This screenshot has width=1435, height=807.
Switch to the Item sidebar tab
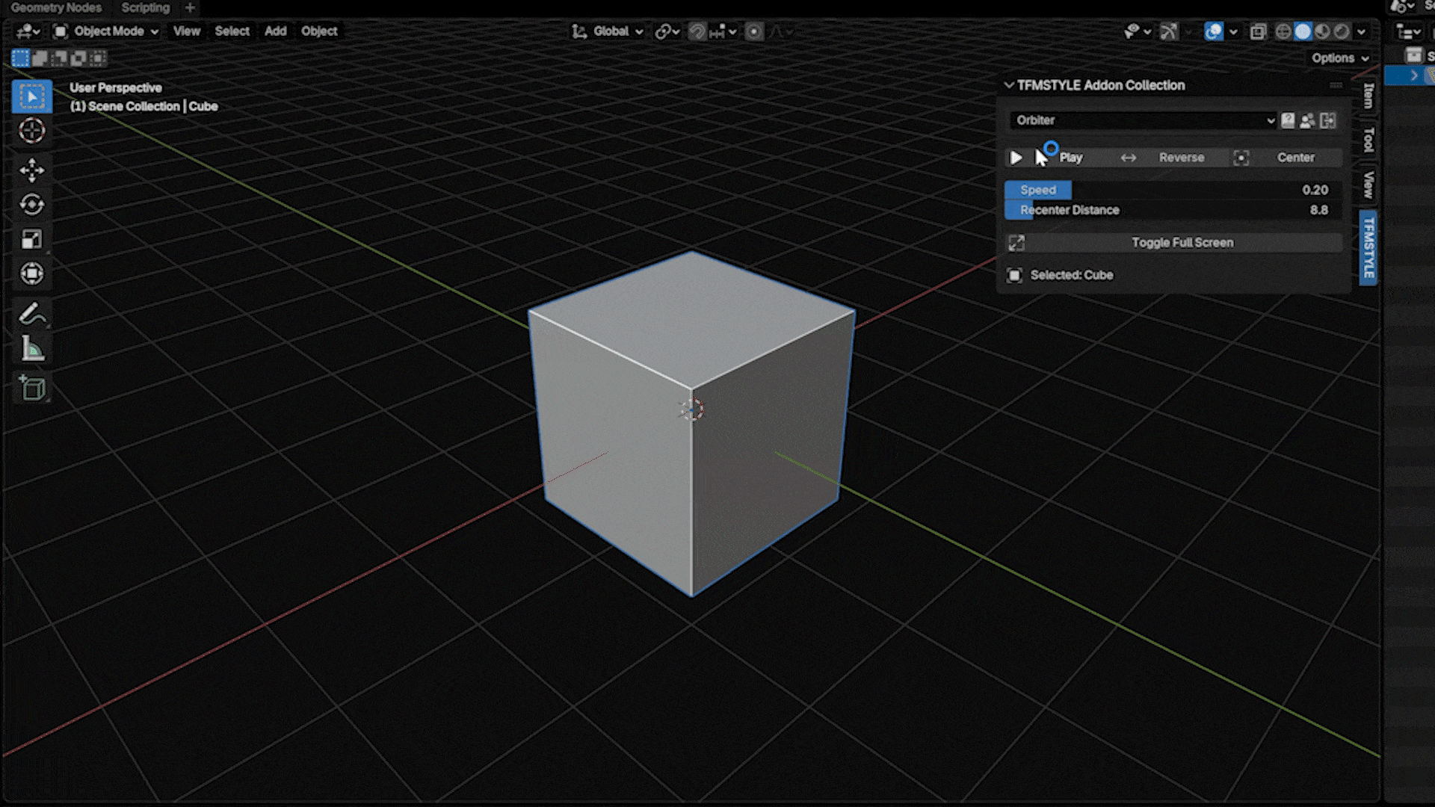click(1368, 95)
